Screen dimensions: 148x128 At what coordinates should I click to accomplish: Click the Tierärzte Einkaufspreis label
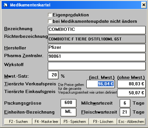pos(30,92)
